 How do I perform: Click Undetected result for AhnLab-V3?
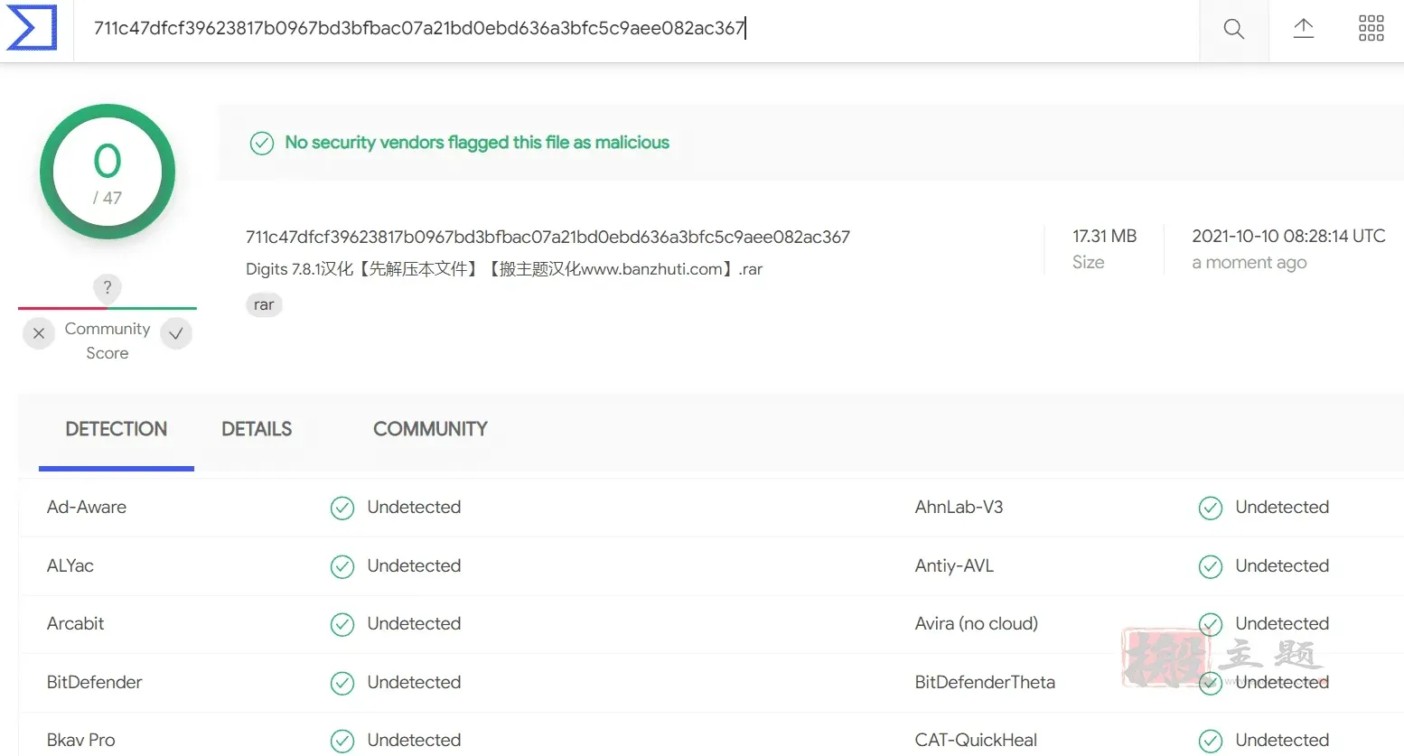point(1282,507)
